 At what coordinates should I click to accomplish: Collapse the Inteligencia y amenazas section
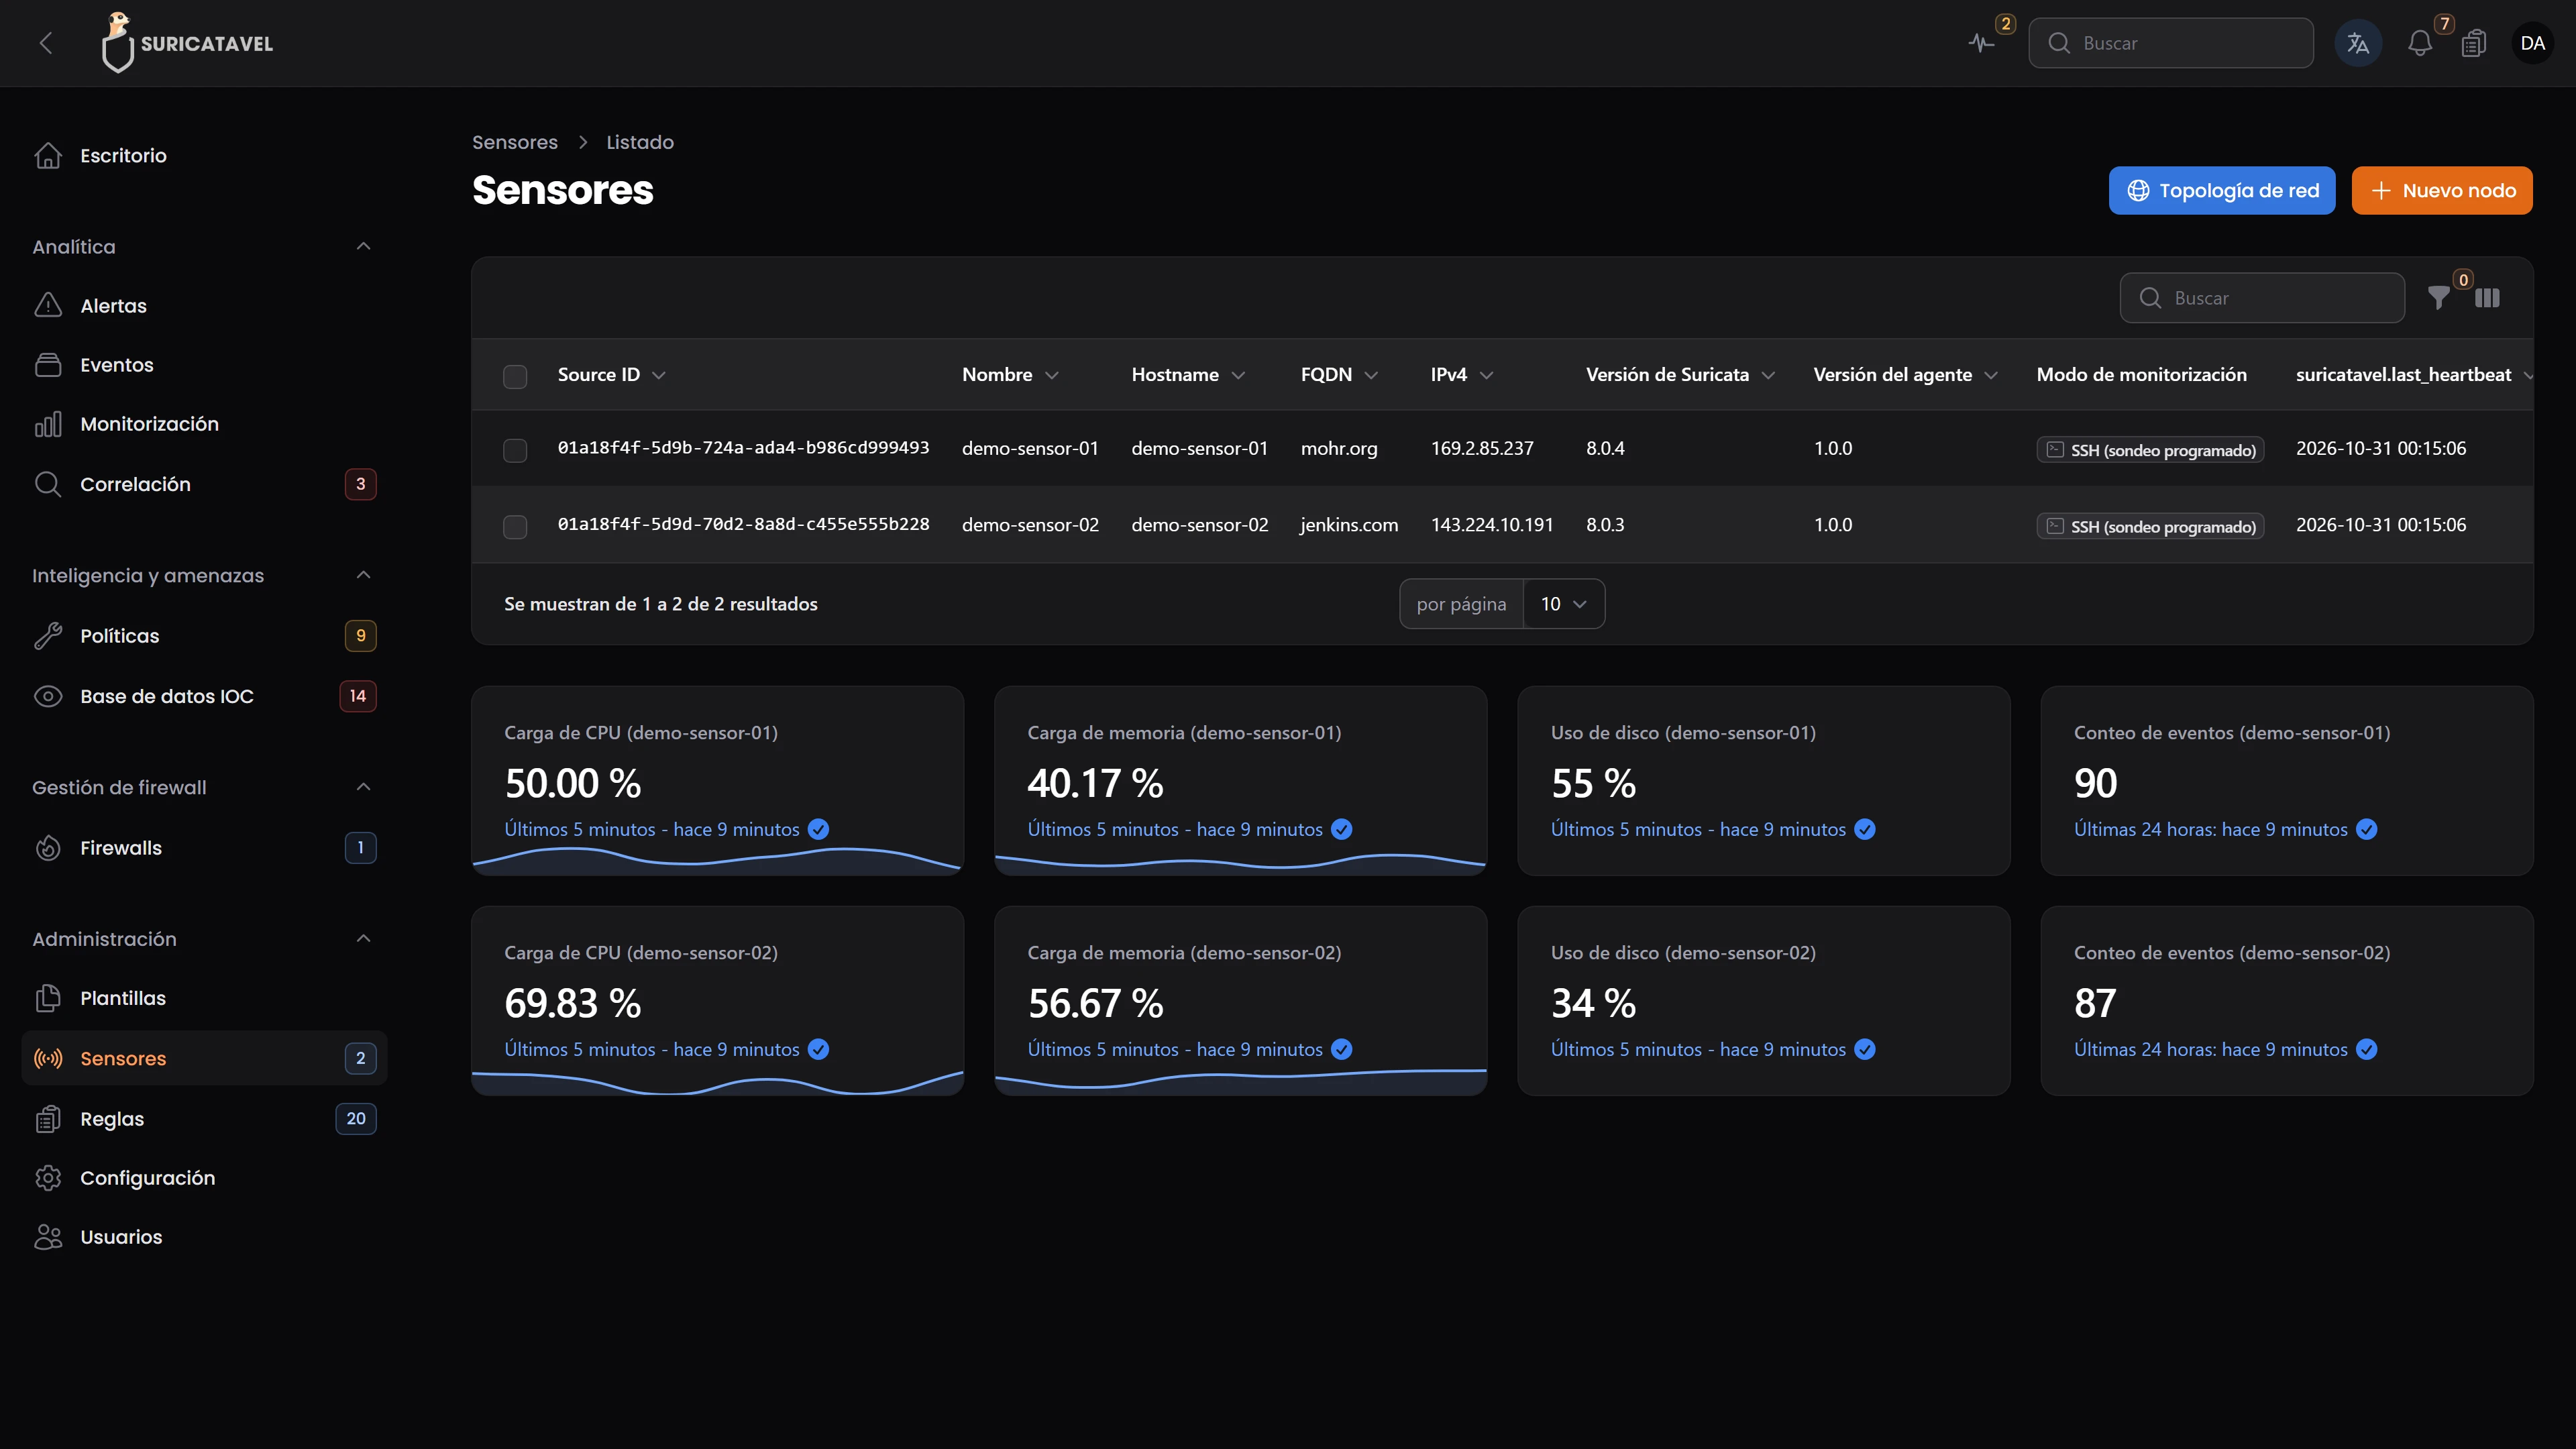[364, 575]
